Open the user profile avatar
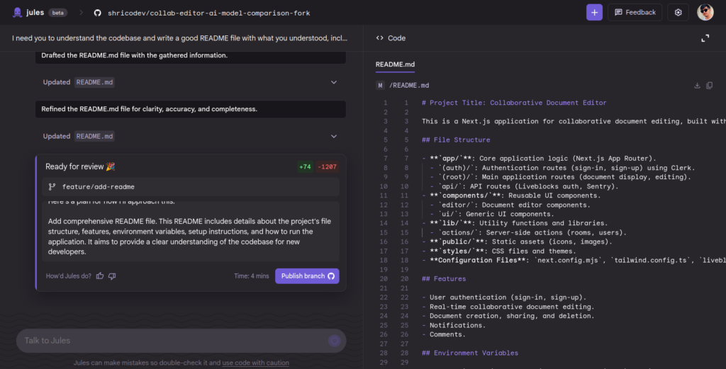 pyautogui.click(x=705, y=13)
